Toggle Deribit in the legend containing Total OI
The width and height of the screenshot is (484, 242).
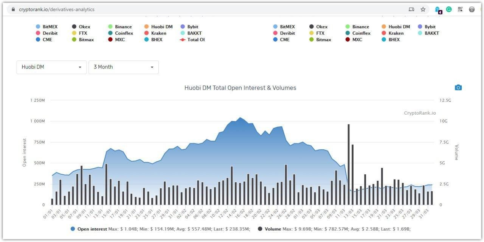point(47,33)
